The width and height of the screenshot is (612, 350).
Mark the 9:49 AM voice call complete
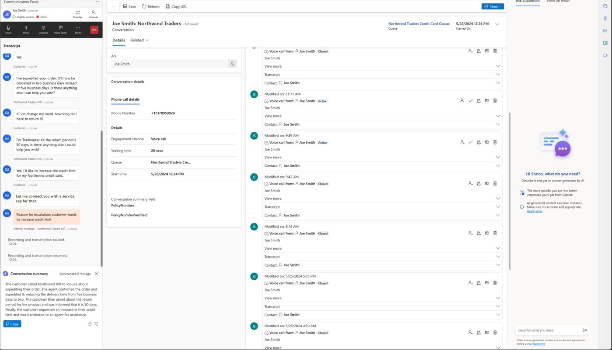[470, 142]
